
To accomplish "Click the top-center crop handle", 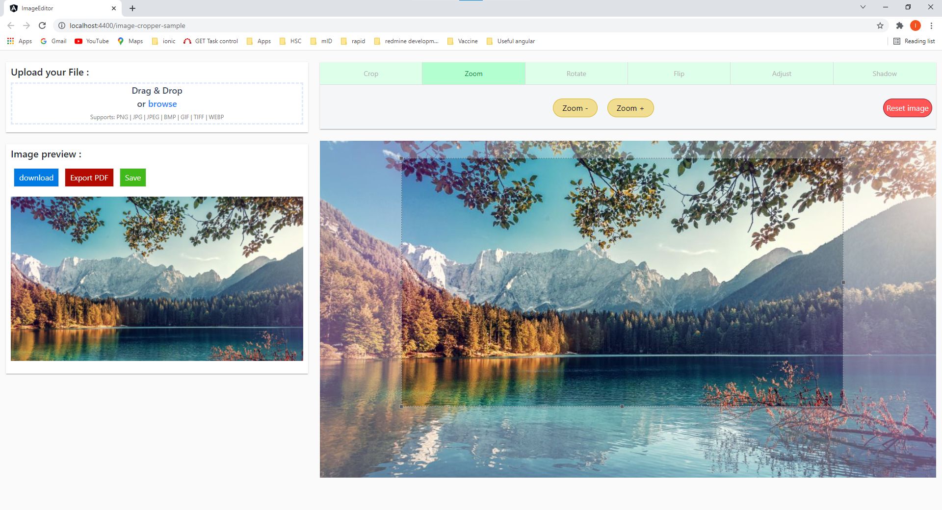I will (x=622, y=158).
